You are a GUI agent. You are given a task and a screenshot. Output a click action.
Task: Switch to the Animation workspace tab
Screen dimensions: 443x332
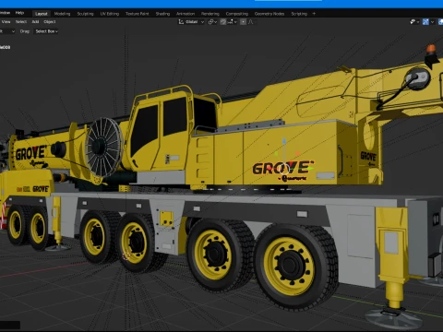186,14
